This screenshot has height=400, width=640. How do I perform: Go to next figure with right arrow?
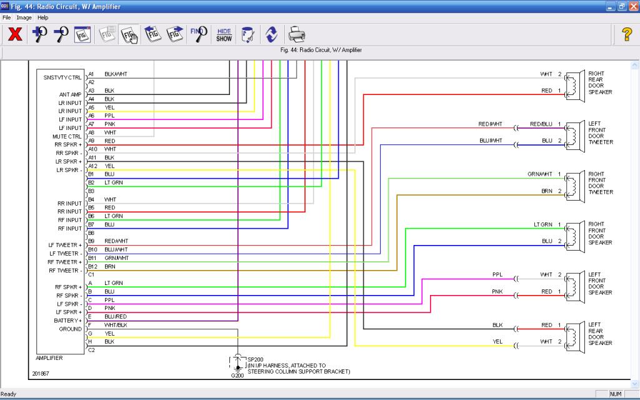(x=175, y=34)
